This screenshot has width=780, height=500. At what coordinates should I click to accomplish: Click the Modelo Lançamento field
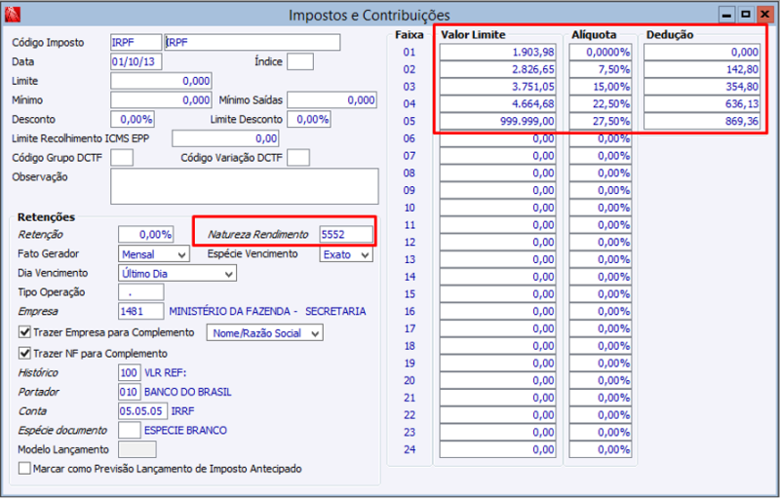tap(137, 449)
